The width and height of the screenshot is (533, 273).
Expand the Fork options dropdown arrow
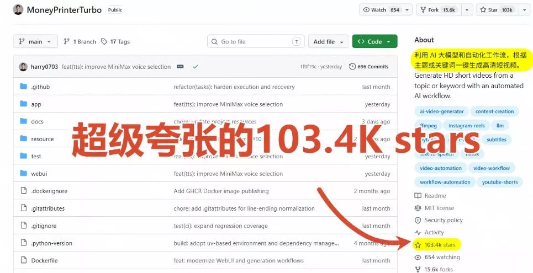pos(468,10)
